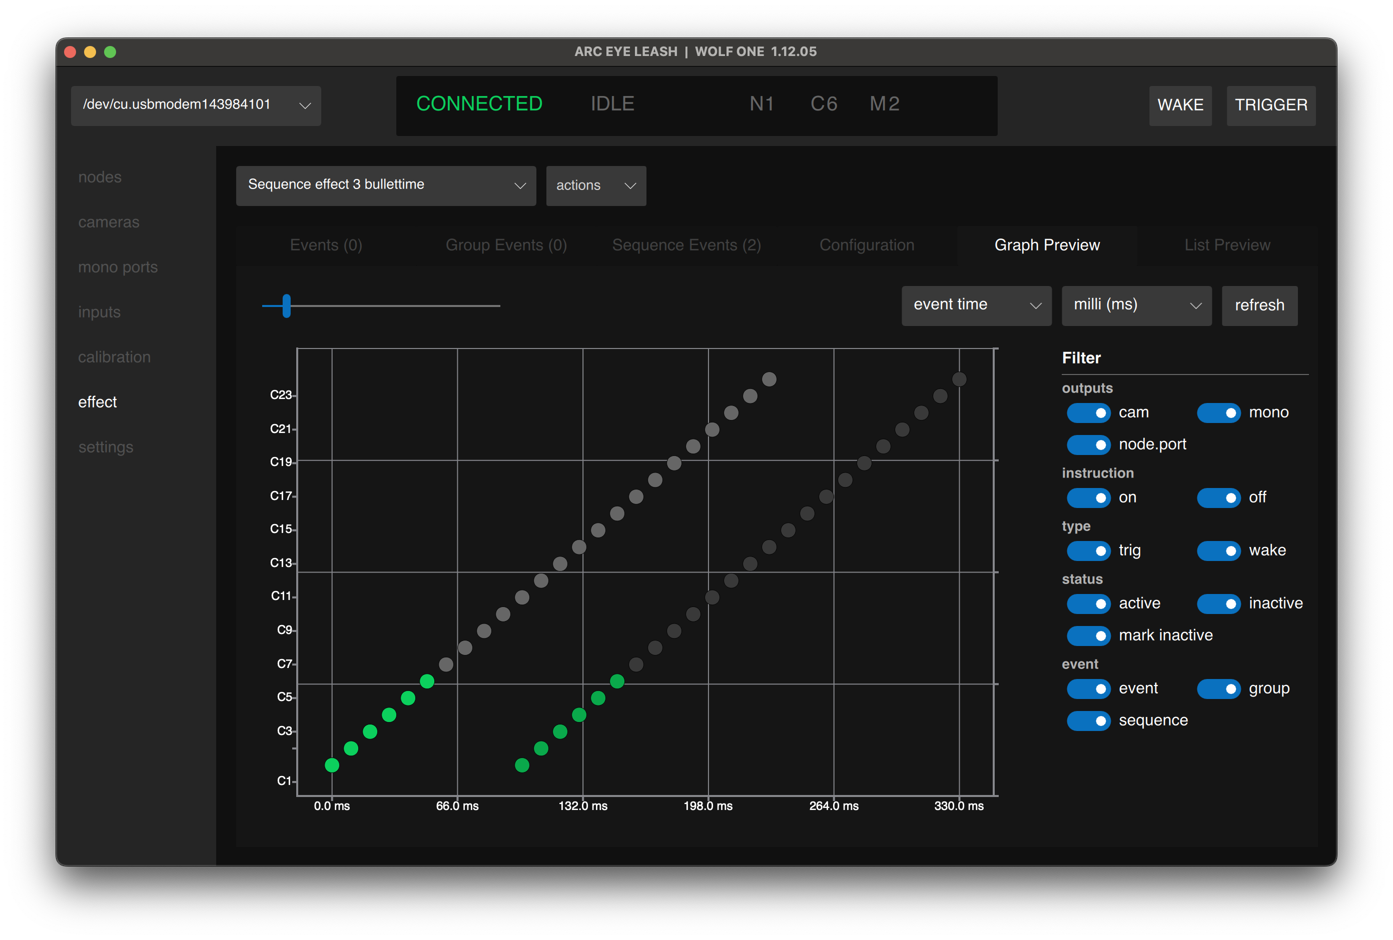Disable the mono outputs filter
The image size is (1393, 940).
pos(1218,413)
